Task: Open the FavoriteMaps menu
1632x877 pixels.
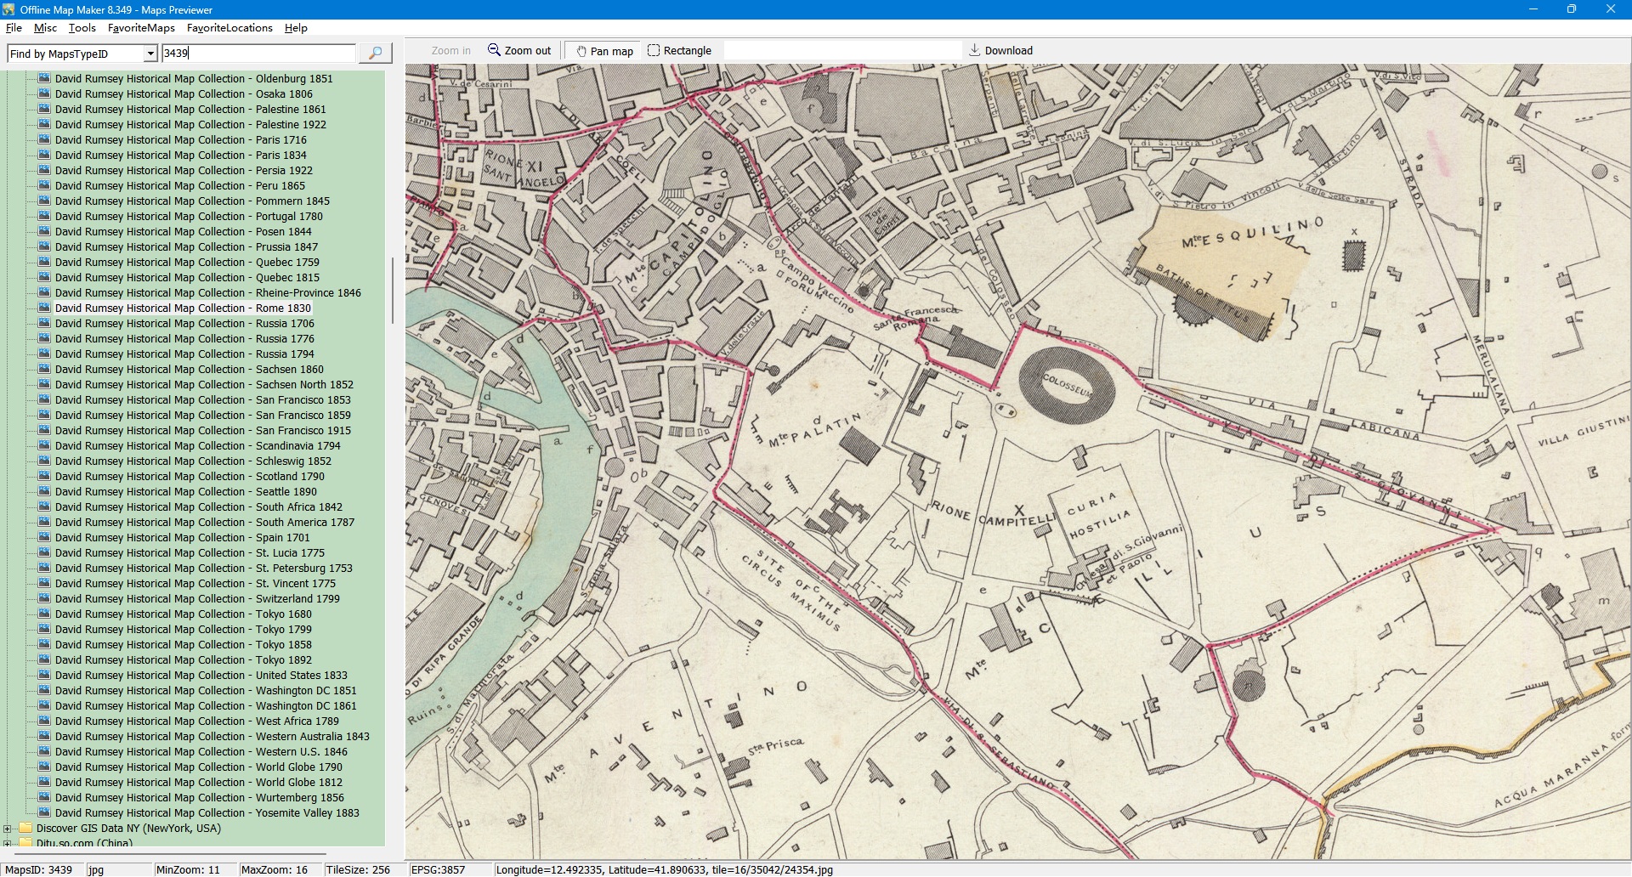Action: [141, 28]
